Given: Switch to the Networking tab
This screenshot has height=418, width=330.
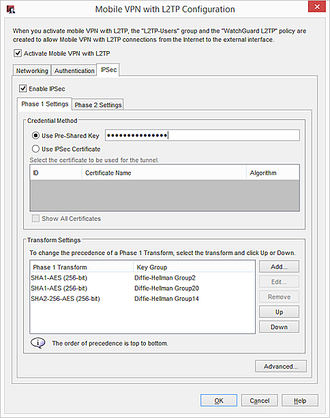Looking at the screenshot, I should tap(32, 71).
